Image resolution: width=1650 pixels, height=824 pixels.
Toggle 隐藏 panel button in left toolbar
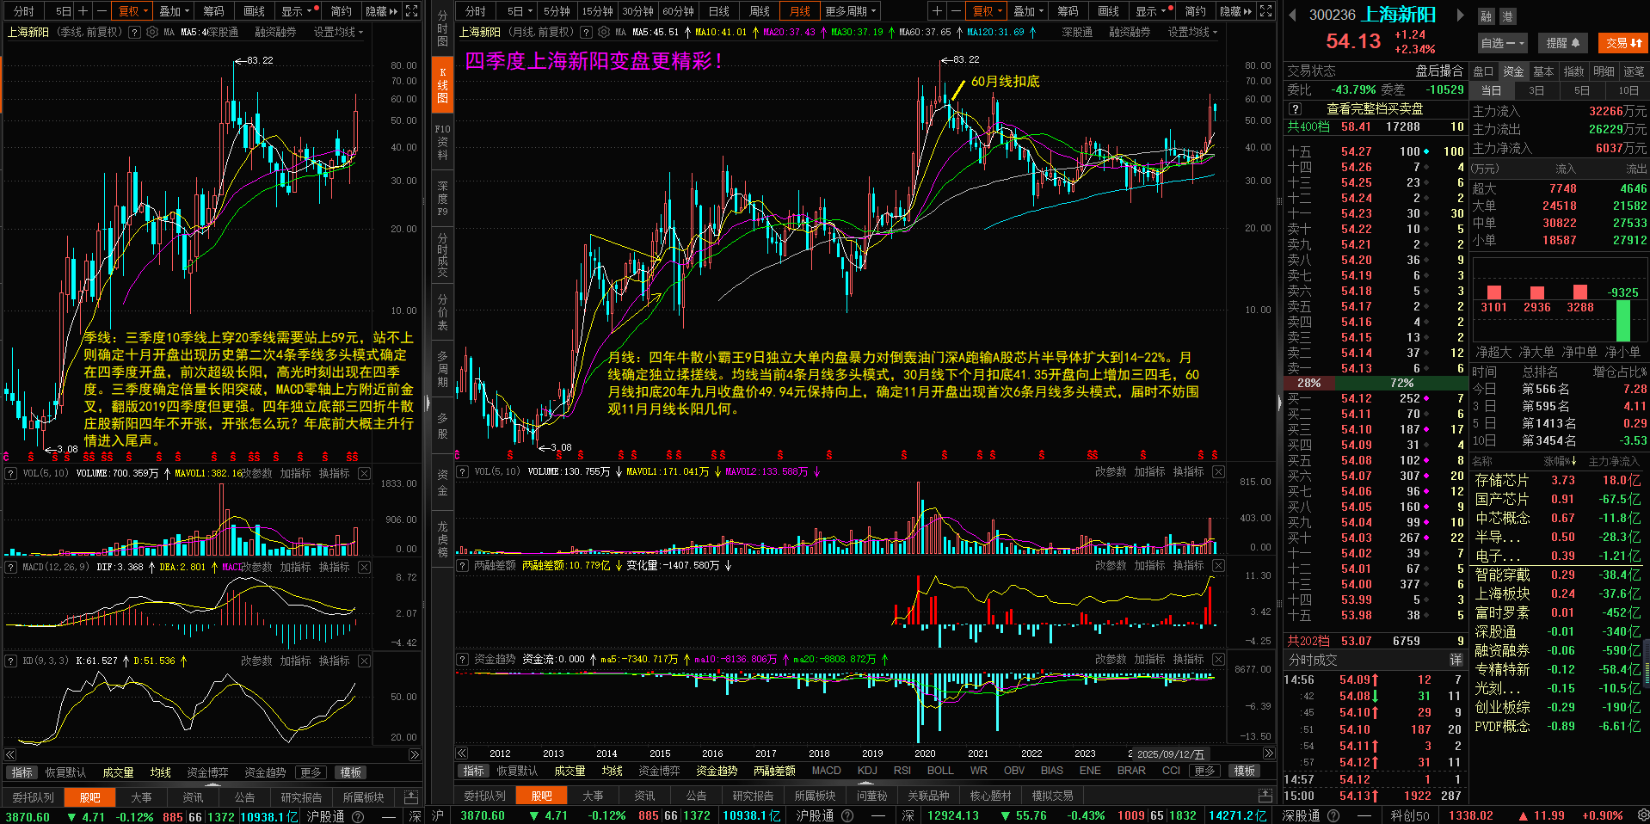click(381, 11)
